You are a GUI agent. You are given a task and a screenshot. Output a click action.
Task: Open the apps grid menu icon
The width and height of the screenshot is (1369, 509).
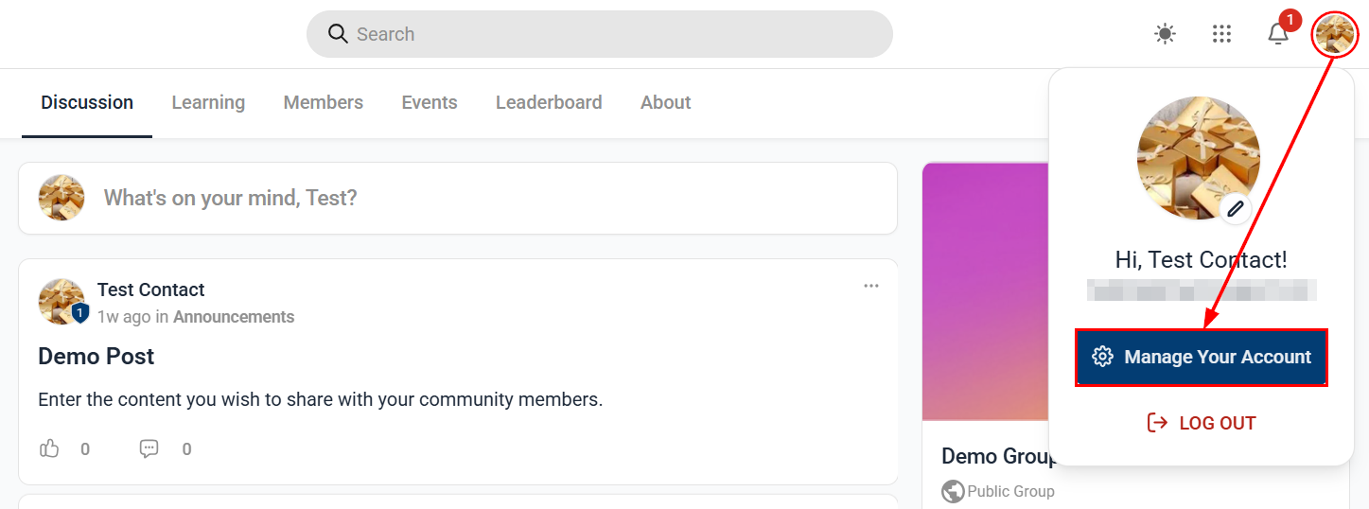click(x=1221, y=34)
